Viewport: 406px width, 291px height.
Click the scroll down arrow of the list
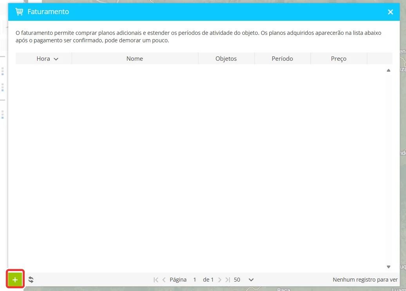click(388, 267)
